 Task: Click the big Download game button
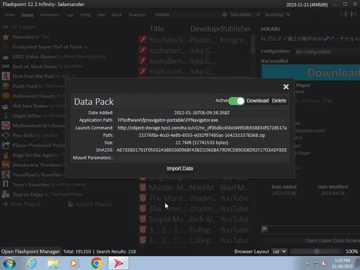point(311,72)
